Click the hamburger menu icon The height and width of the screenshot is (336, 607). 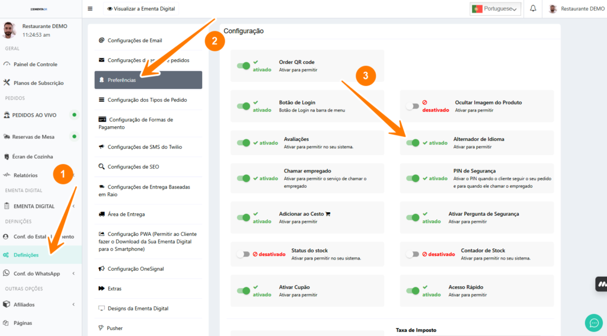(90, 9)
